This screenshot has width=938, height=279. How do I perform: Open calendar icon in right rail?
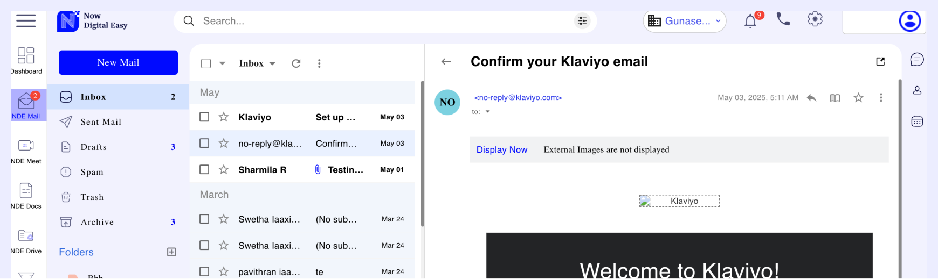pos(917,121)
